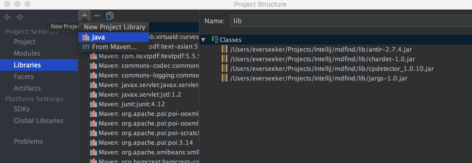Choose Java from New Project Library menu
This screenshot has width=472, height=163.
point(113,37)
